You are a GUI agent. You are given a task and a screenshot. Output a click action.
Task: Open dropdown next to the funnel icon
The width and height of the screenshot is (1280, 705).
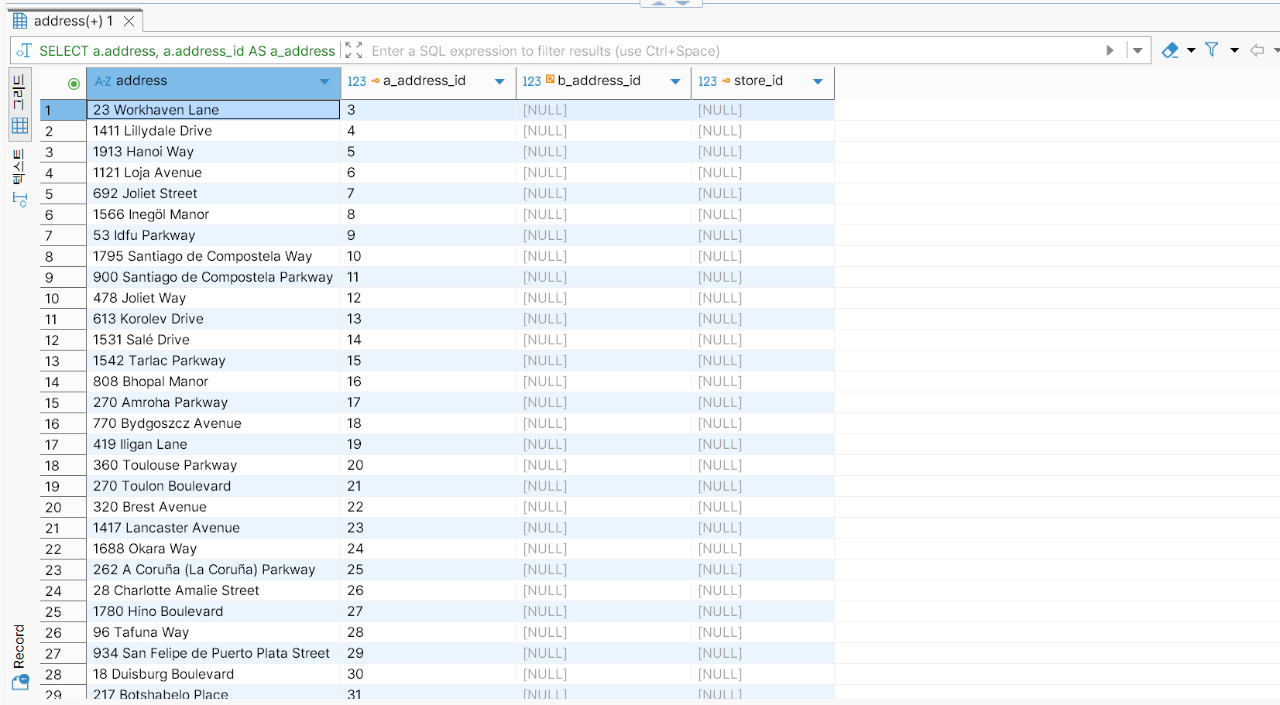tap(1234, 50)
